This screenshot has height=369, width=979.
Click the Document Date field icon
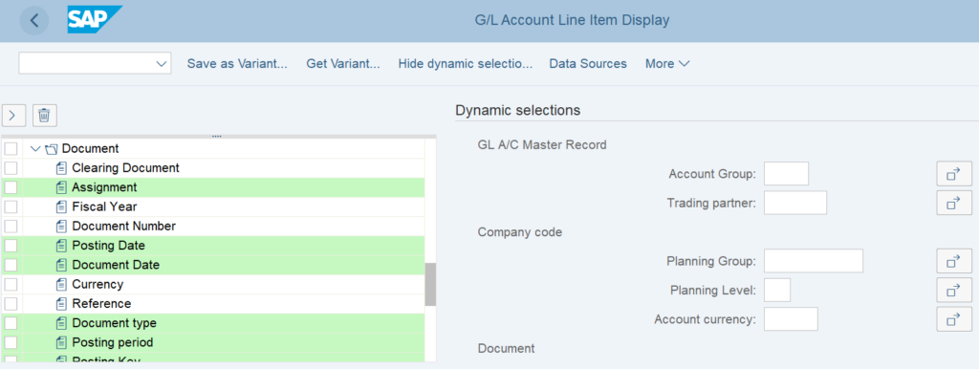tap(61, 265)
